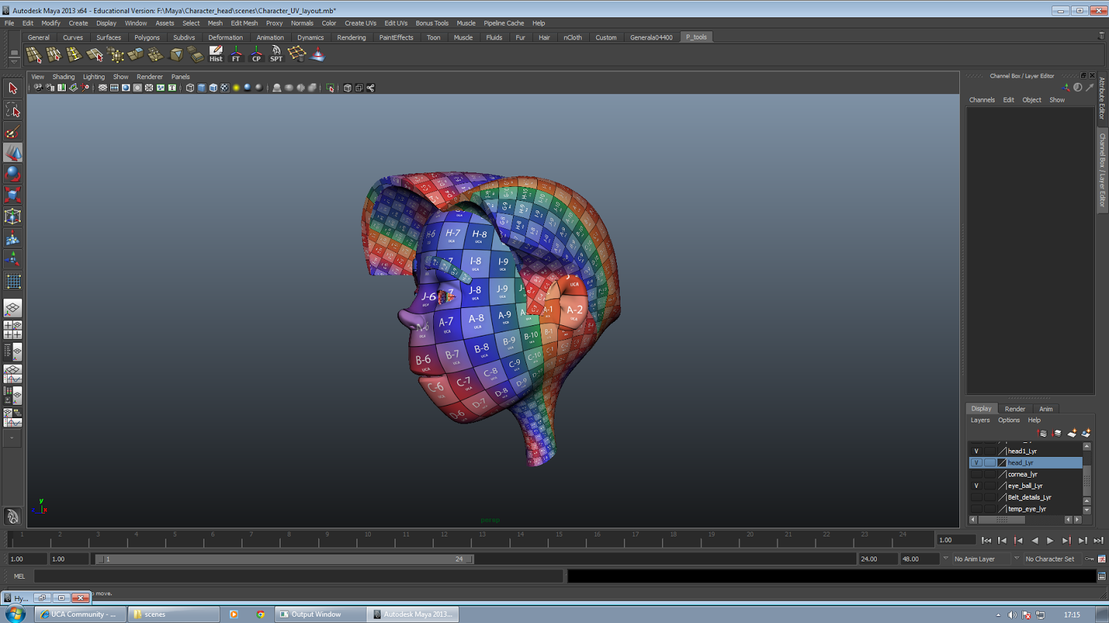Enable visibility for cornea_lyr layer

(x=977, y=474)
